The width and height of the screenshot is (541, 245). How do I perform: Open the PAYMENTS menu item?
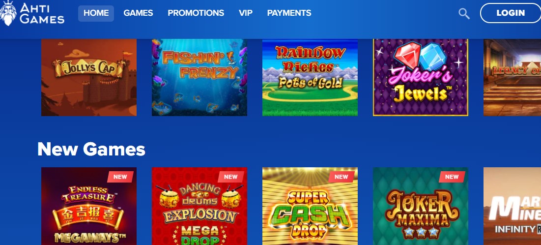coord(289,13)
